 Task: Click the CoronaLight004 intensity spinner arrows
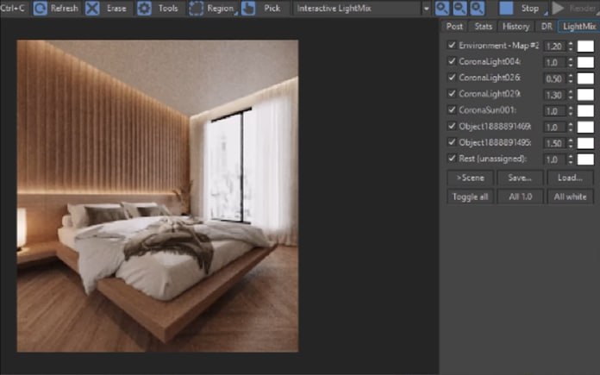click(x=571, y=62)
